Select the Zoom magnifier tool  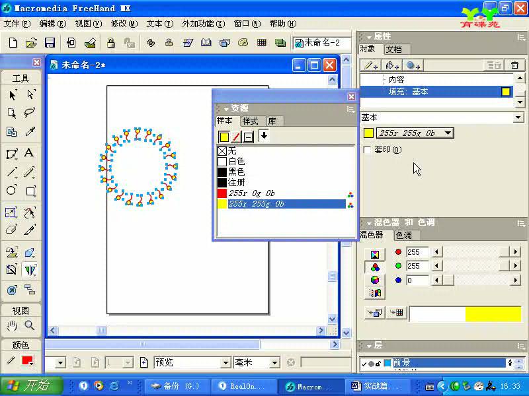(x=29, y=325)
